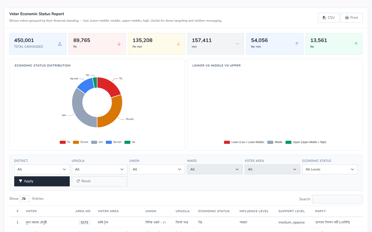The height and width of the screenshot is (232, 372).
Task: Click the red down arrow on 89,765 card
Action: pos(119,44)
